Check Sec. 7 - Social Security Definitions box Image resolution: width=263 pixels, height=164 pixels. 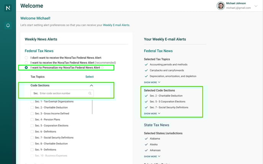pyautogui.click(x=32, y=138)
